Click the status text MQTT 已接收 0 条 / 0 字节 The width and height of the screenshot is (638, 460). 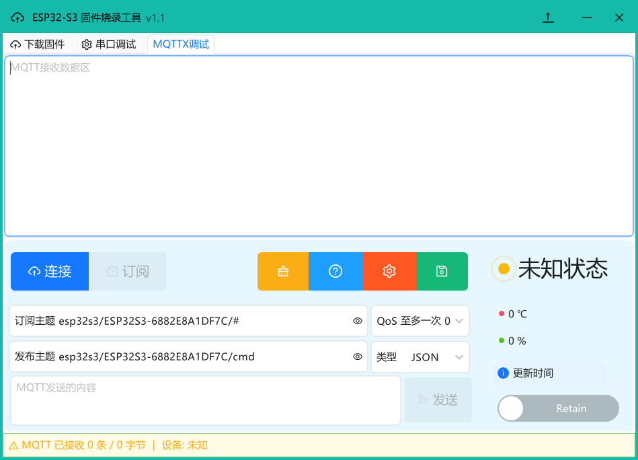(84, 445)
